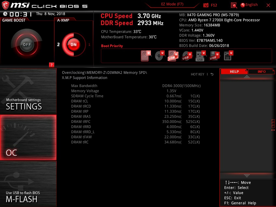This screenshot has width=276, height=207.
Task: Click the X.M.P Support Information heading
Action: pyautogui.click(x=84, y=78)
